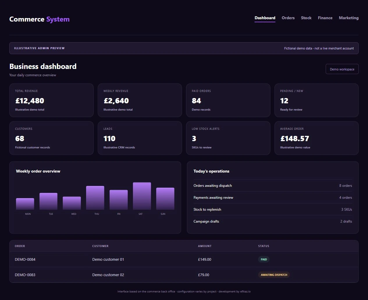Click the FRI bar in weekly chart
The image size is (368, 300).
tap(118, 200)
